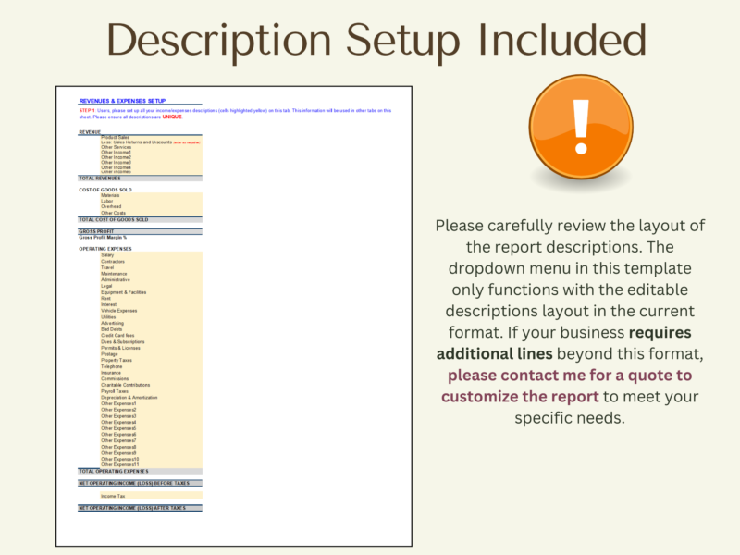The image size is (740, 555).
Task: Click the 'Other Expenses10' cell
Action: click(x=151, y=459)
